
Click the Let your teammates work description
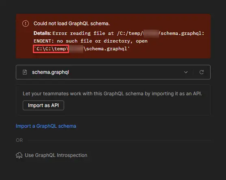112,94
